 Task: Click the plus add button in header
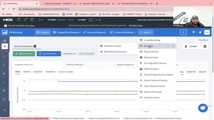click(x=183, y=32)
